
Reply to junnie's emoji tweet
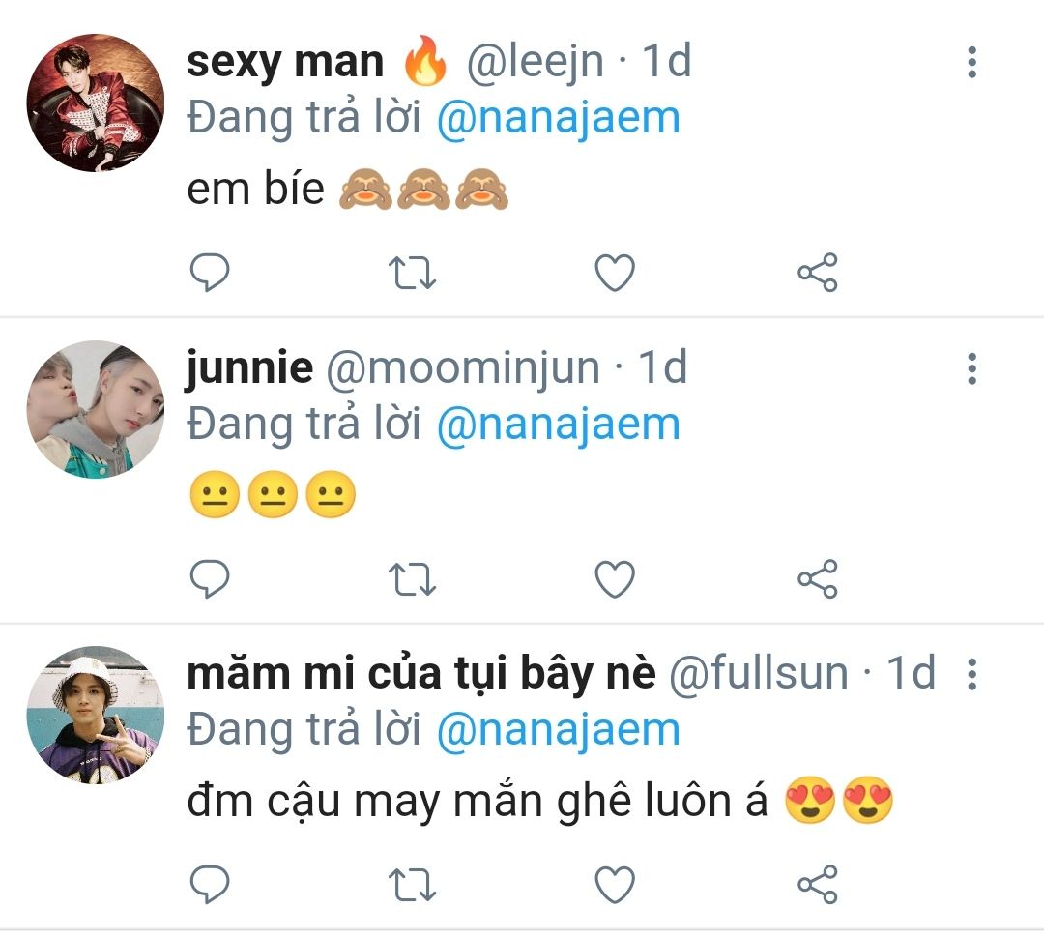(210, 578)
